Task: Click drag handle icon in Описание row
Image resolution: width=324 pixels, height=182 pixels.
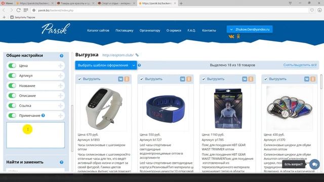Action: click(60, 96)
